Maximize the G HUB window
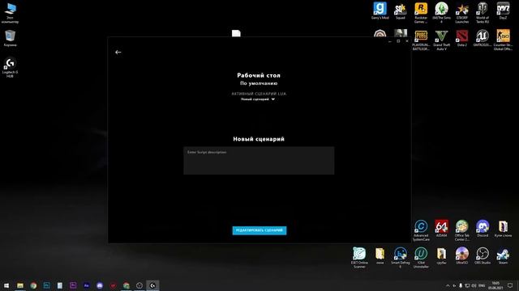519x291 pixels. click(x=398, y=41)
